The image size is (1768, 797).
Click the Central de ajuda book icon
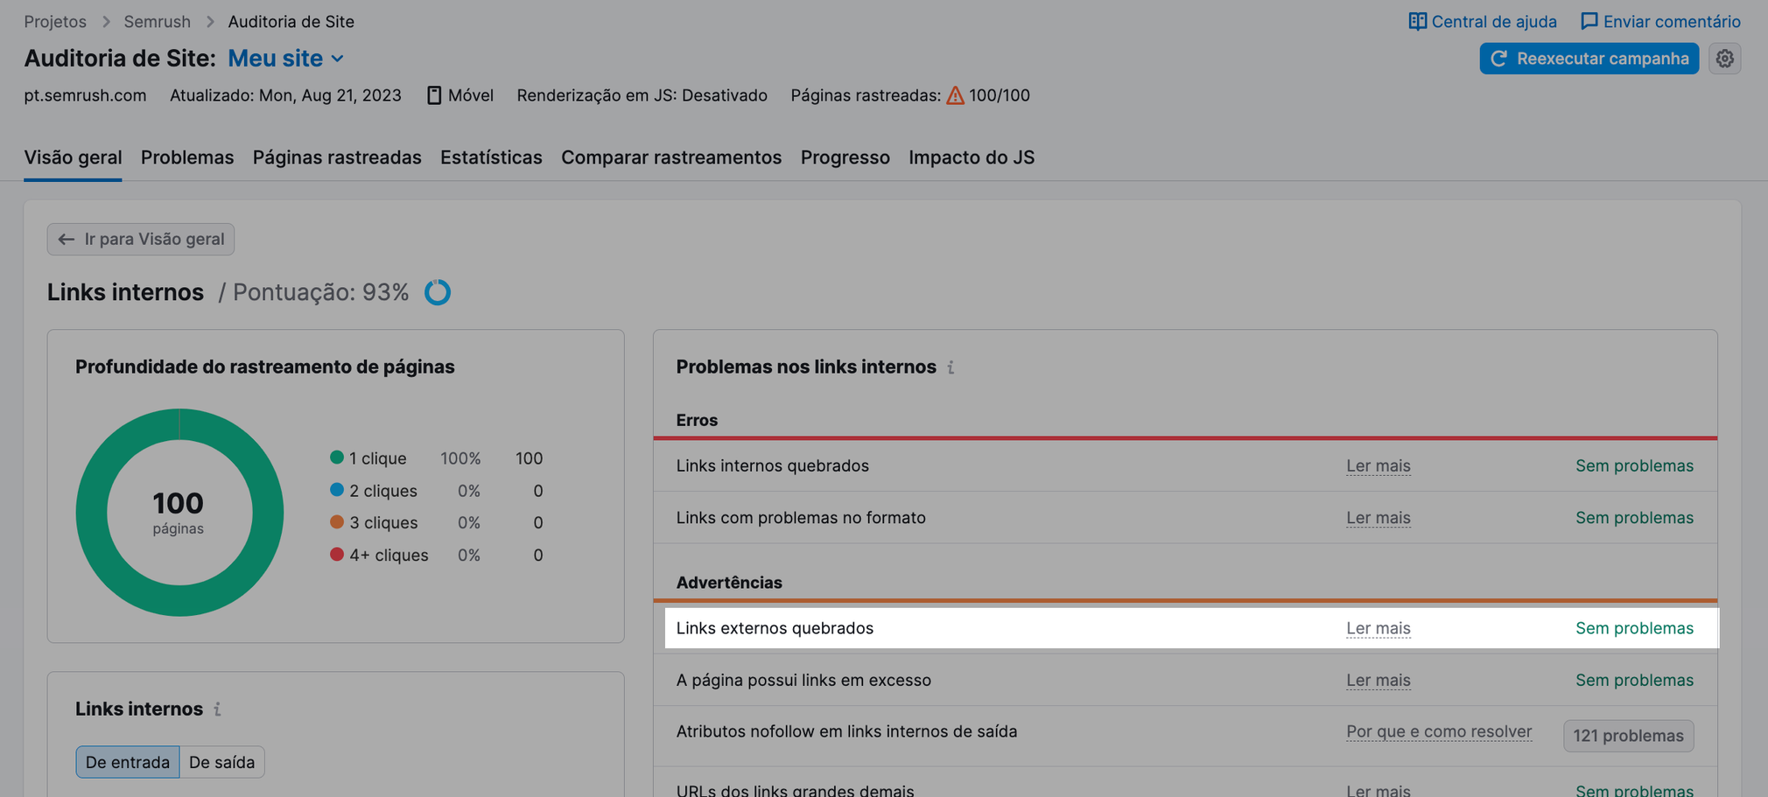click(x=1417, y=21)
